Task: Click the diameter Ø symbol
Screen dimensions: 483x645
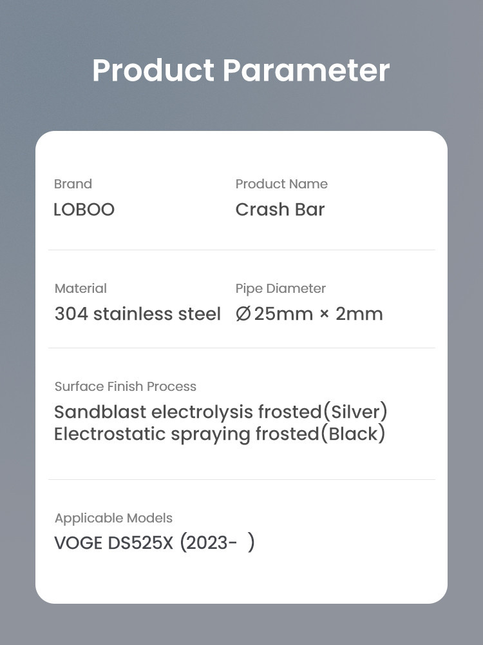Action: click(243, 314)
